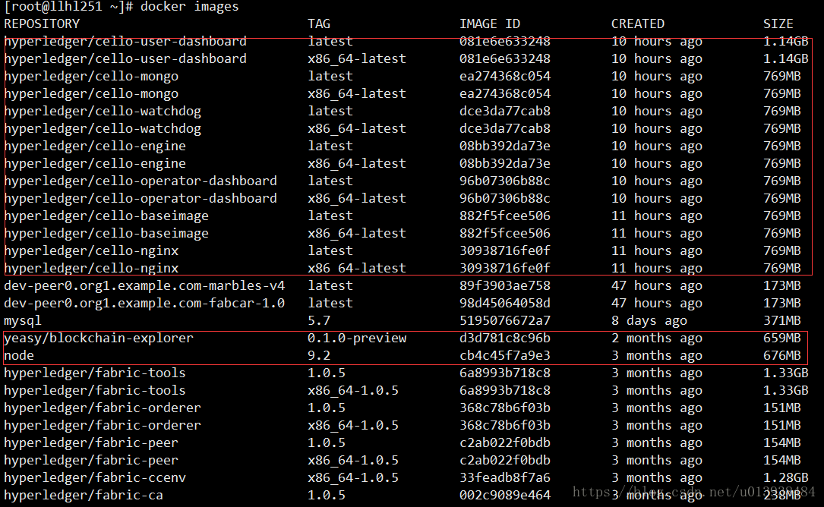Image resolution: width=824 pixels, height=507 pixels.
Task: Click image ID 002c9089e464
Action: [x=505, y=495]
